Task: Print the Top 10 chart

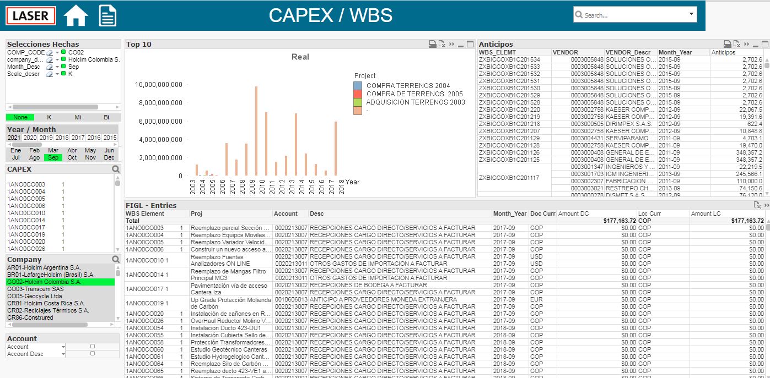Action: (x=433, y=44)
